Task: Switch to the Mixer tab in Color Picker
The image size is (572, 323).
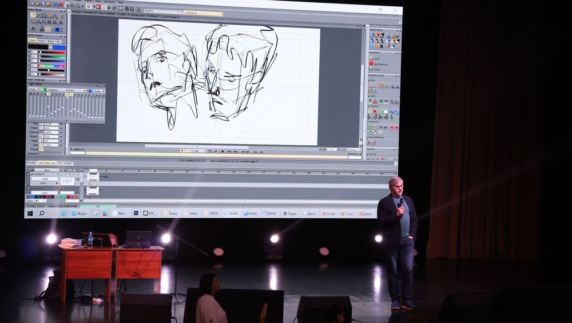Action: tap(51, 41)
